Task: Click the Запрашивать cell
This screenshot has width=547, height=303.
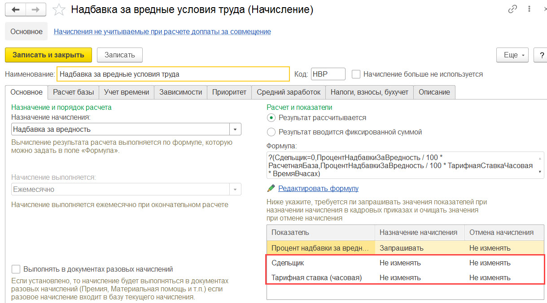Action: click(x=420, y=247)
